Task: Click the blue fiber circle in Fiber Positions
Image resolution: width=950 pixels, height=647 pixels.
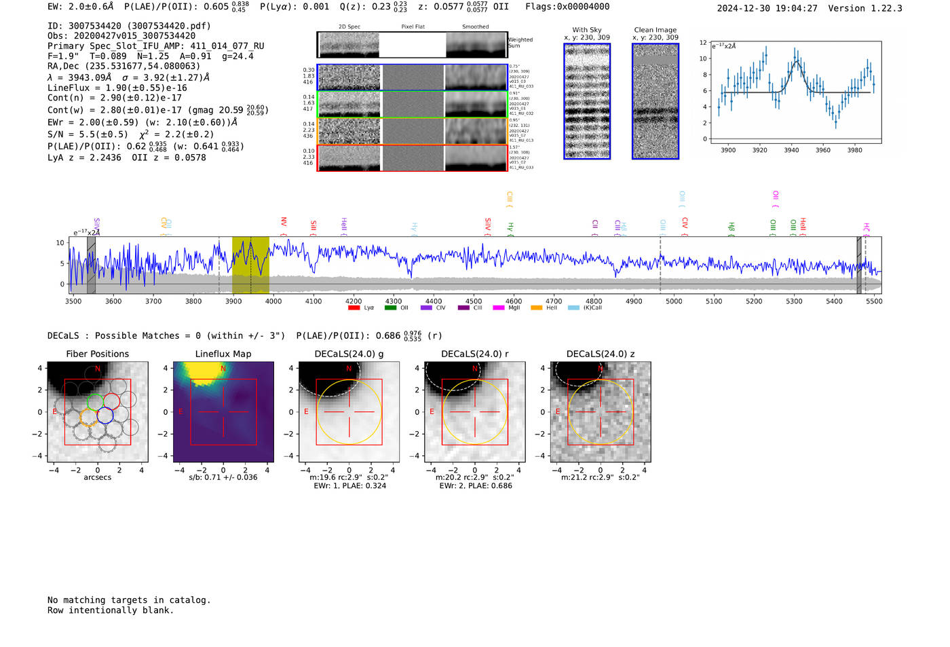Action: coord(104,415)
